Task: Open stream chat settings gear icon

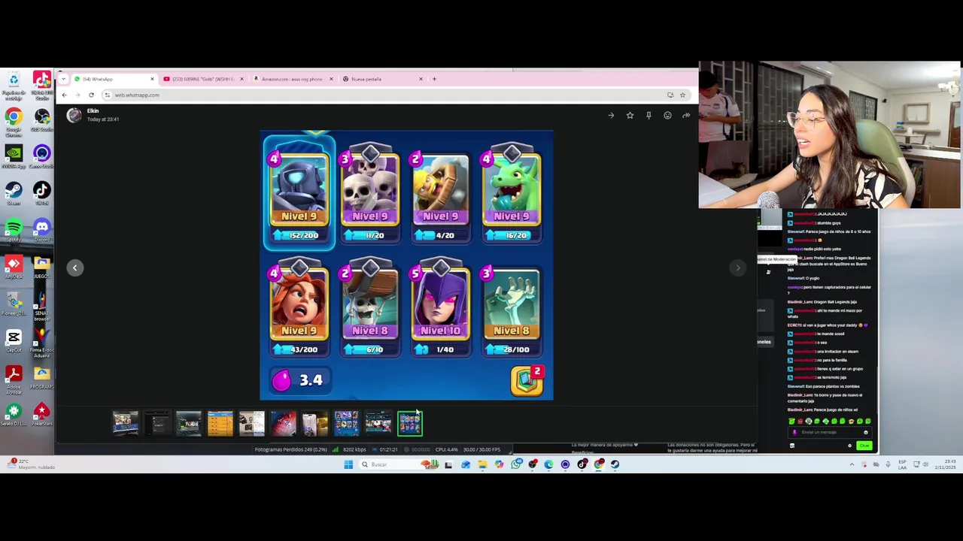Action: pos(849,446)
